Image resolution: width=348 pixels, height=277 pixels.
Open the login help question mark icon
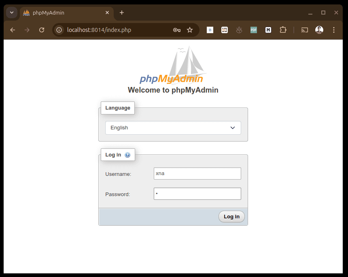(x=127, y=155)
